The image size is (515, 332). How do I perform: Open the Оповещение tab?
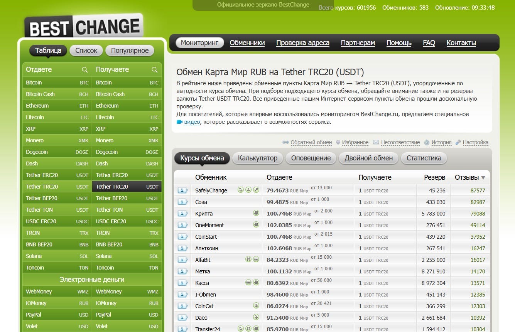click(311, 158)
